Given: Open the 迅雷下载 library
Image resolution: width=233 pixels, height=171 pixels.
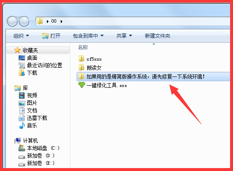Looking at the screenshot, I should 33,118.
